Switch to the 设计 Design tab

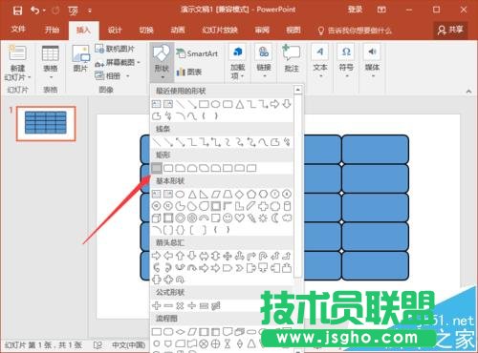tap(115, 31)
